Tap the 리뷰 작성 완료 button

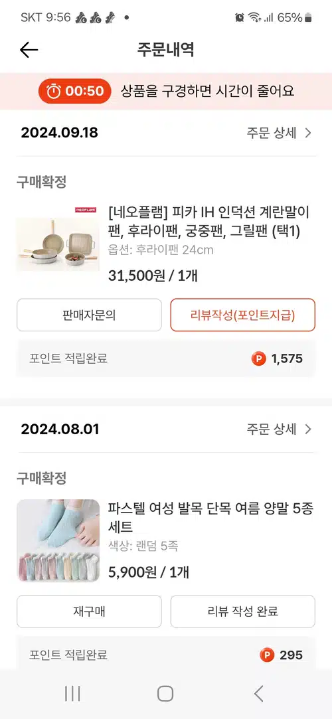point(242,611)
